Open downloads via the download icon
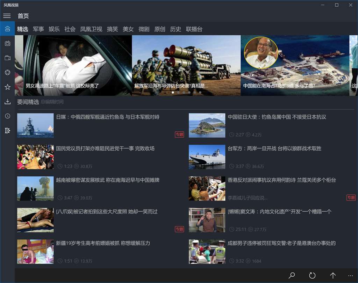 [7, 102]
